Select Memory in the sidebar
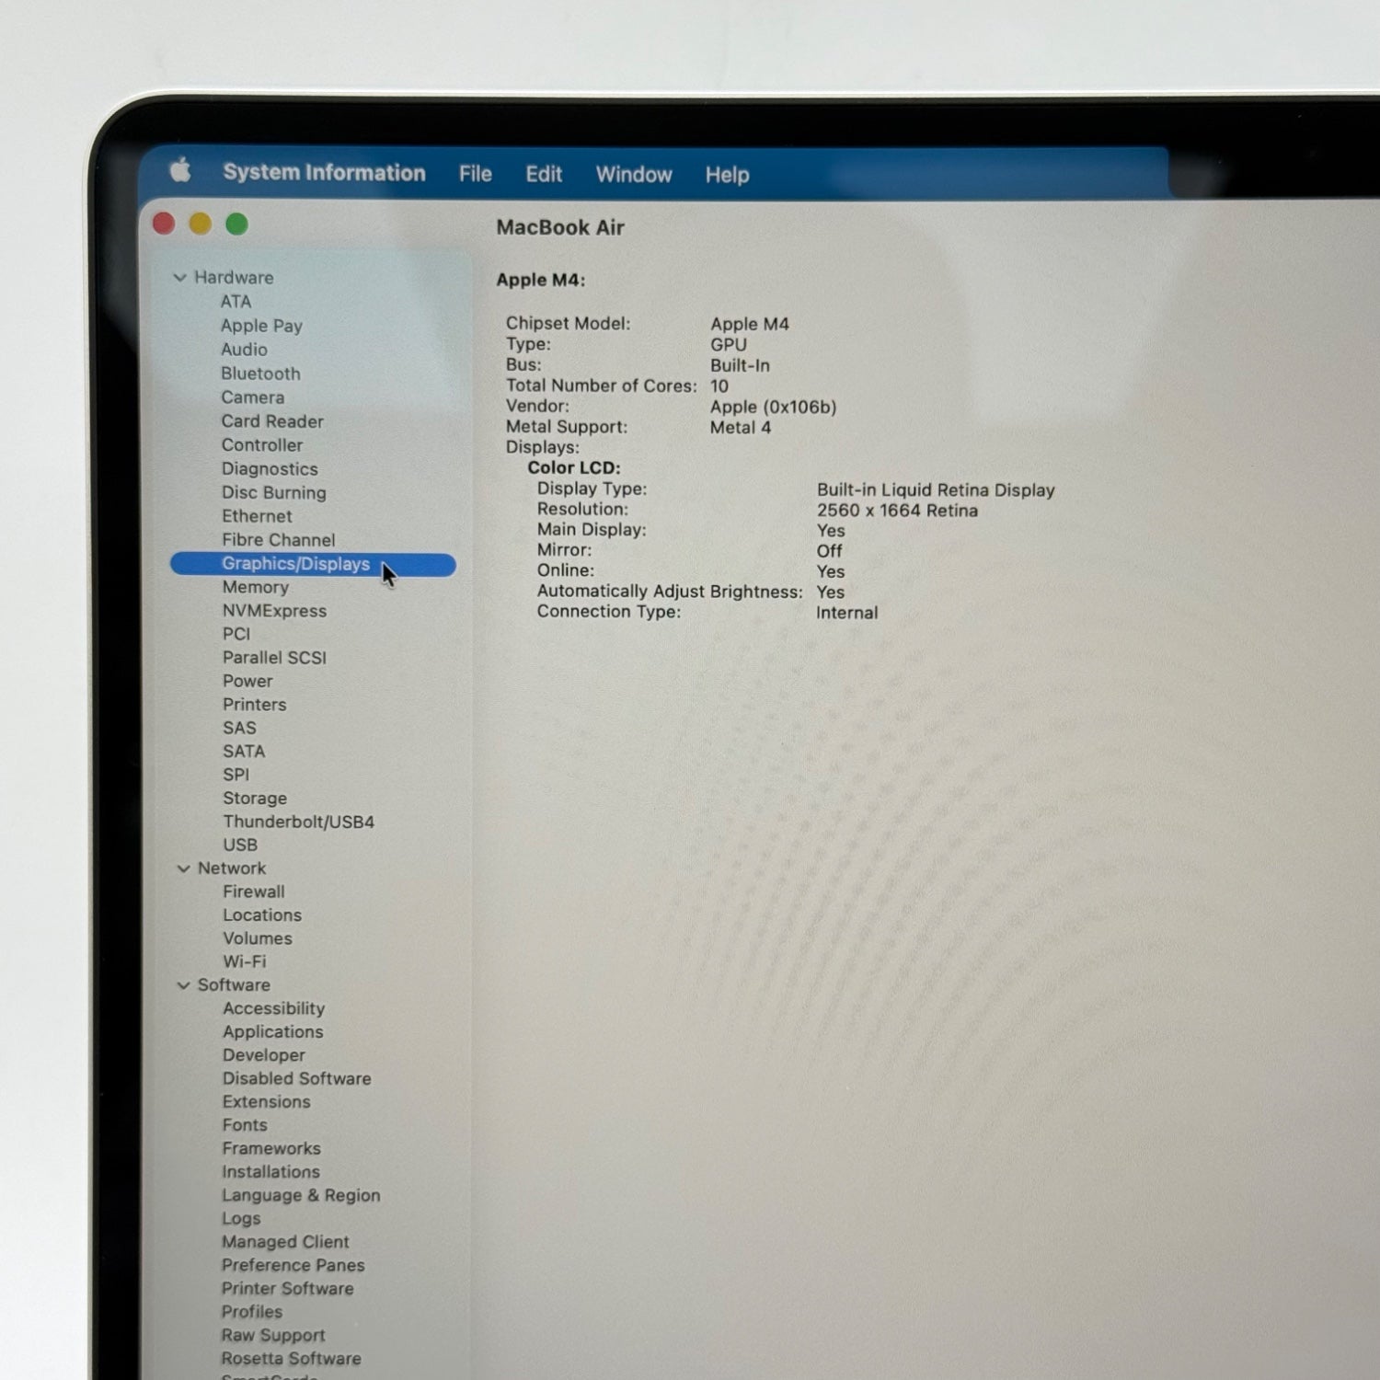 (x=256, y=587)
